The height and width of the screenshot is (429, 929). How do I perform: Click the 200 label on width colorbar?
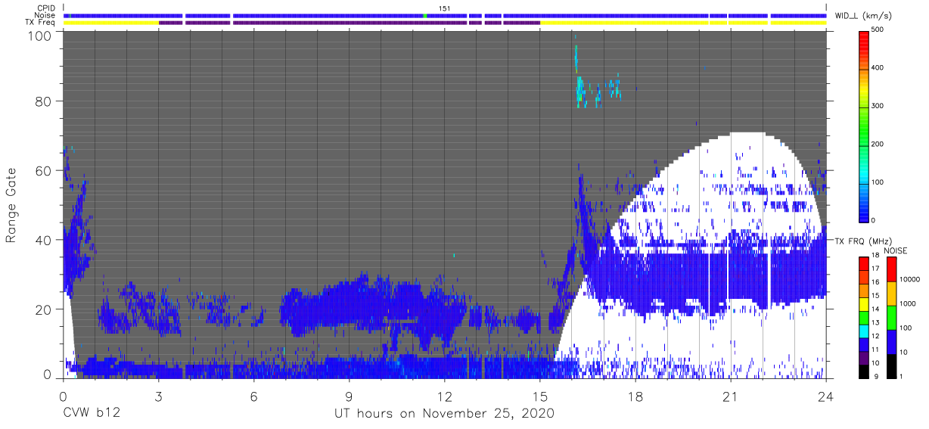pos(879,145)
